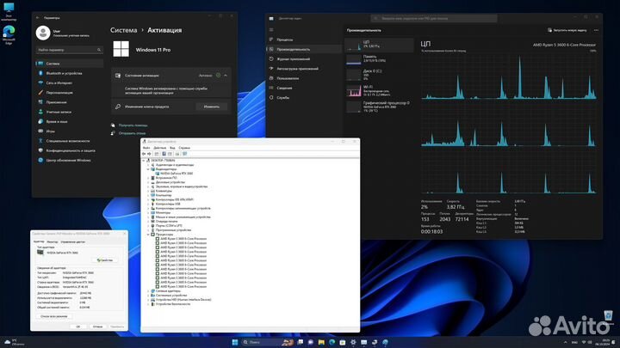Screen dimensions: 620x348
Task: Click ОК in adapter properties dialog
Action: pos(77,327)
